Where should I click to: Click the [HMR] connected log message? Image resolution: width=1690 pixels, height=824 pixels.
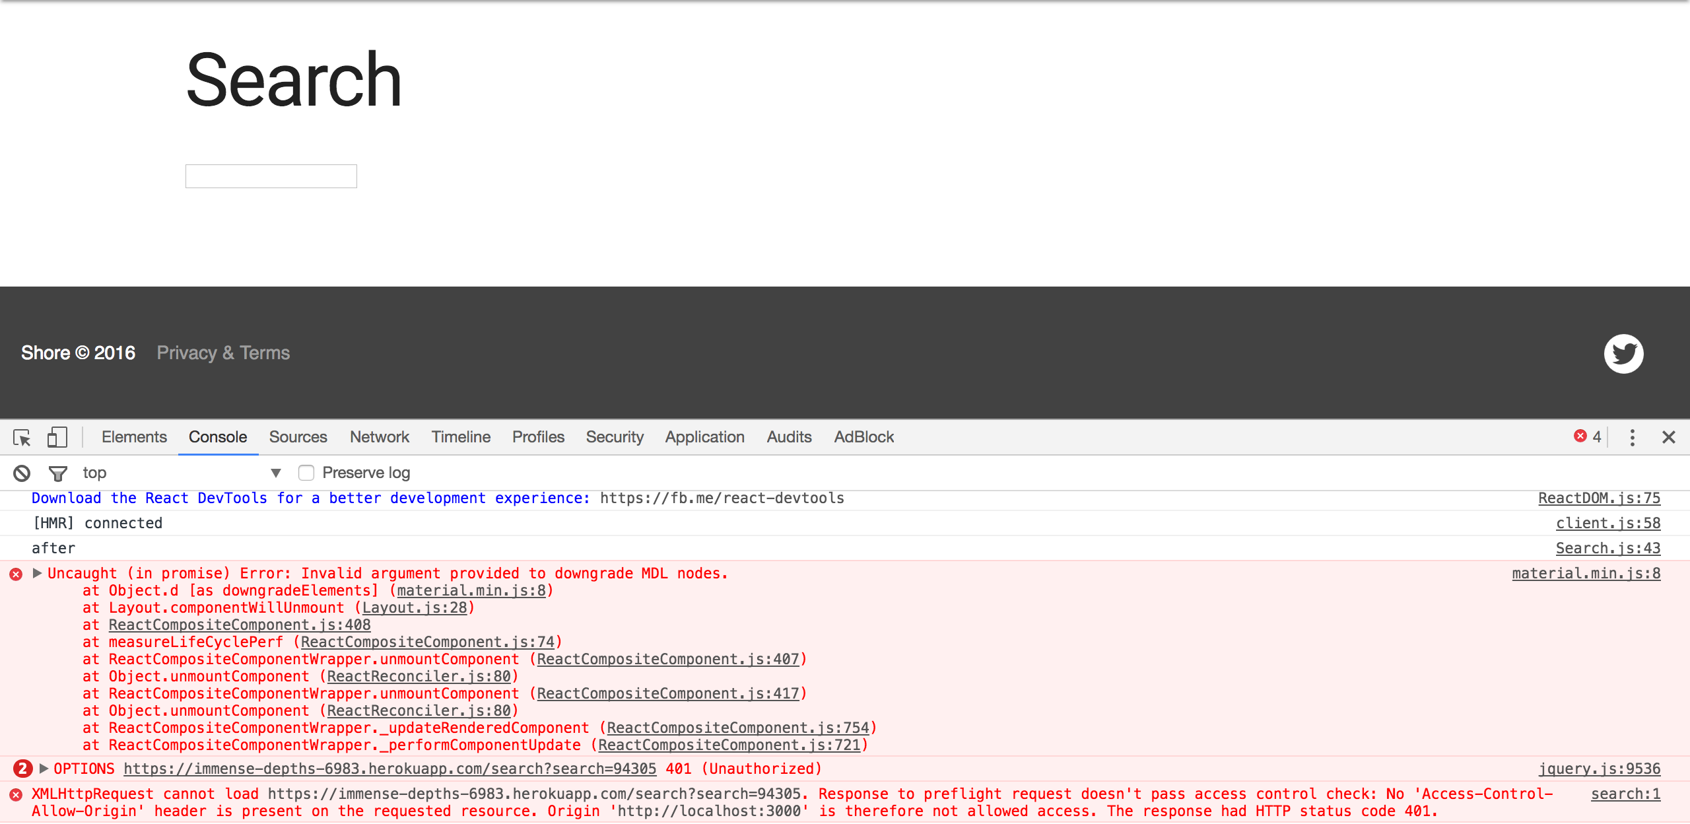97,523
